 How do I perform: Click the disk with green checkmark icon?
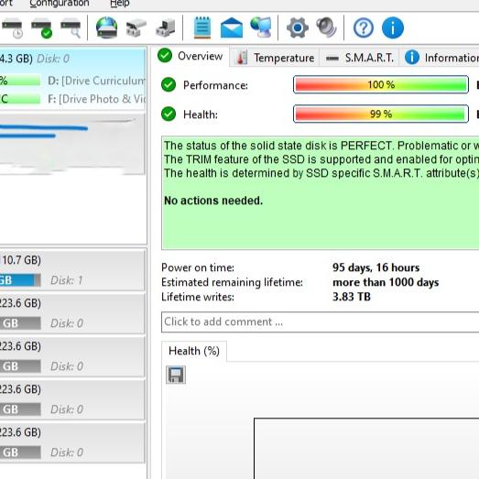pyautogui.click(x=42, y=28)
